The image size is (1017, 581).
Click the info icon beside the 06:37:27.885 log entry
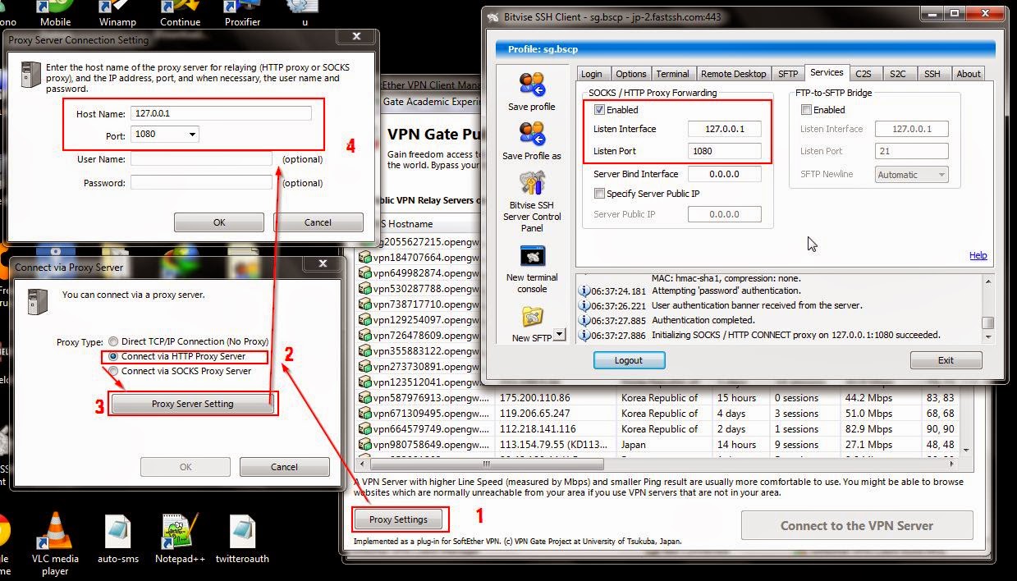[x=584, y=320]
